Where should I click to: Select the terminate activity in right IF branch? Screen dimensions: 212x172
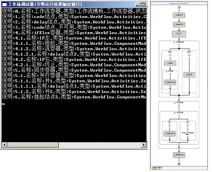coord(189,75)
